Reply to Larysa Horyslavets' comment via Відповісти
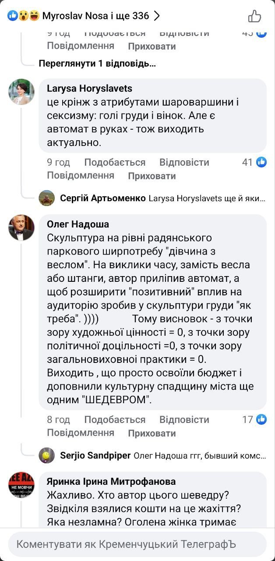 184,163
